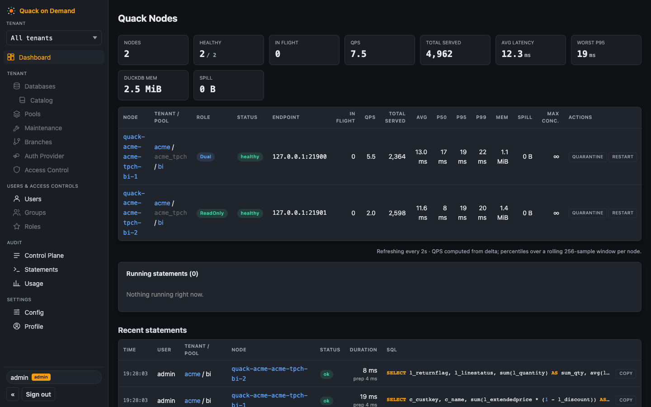Image resolution: width=651 pixels, height=407 pixels.
Task: Click the Maintenance wrench icon
Action: point(17,128)
